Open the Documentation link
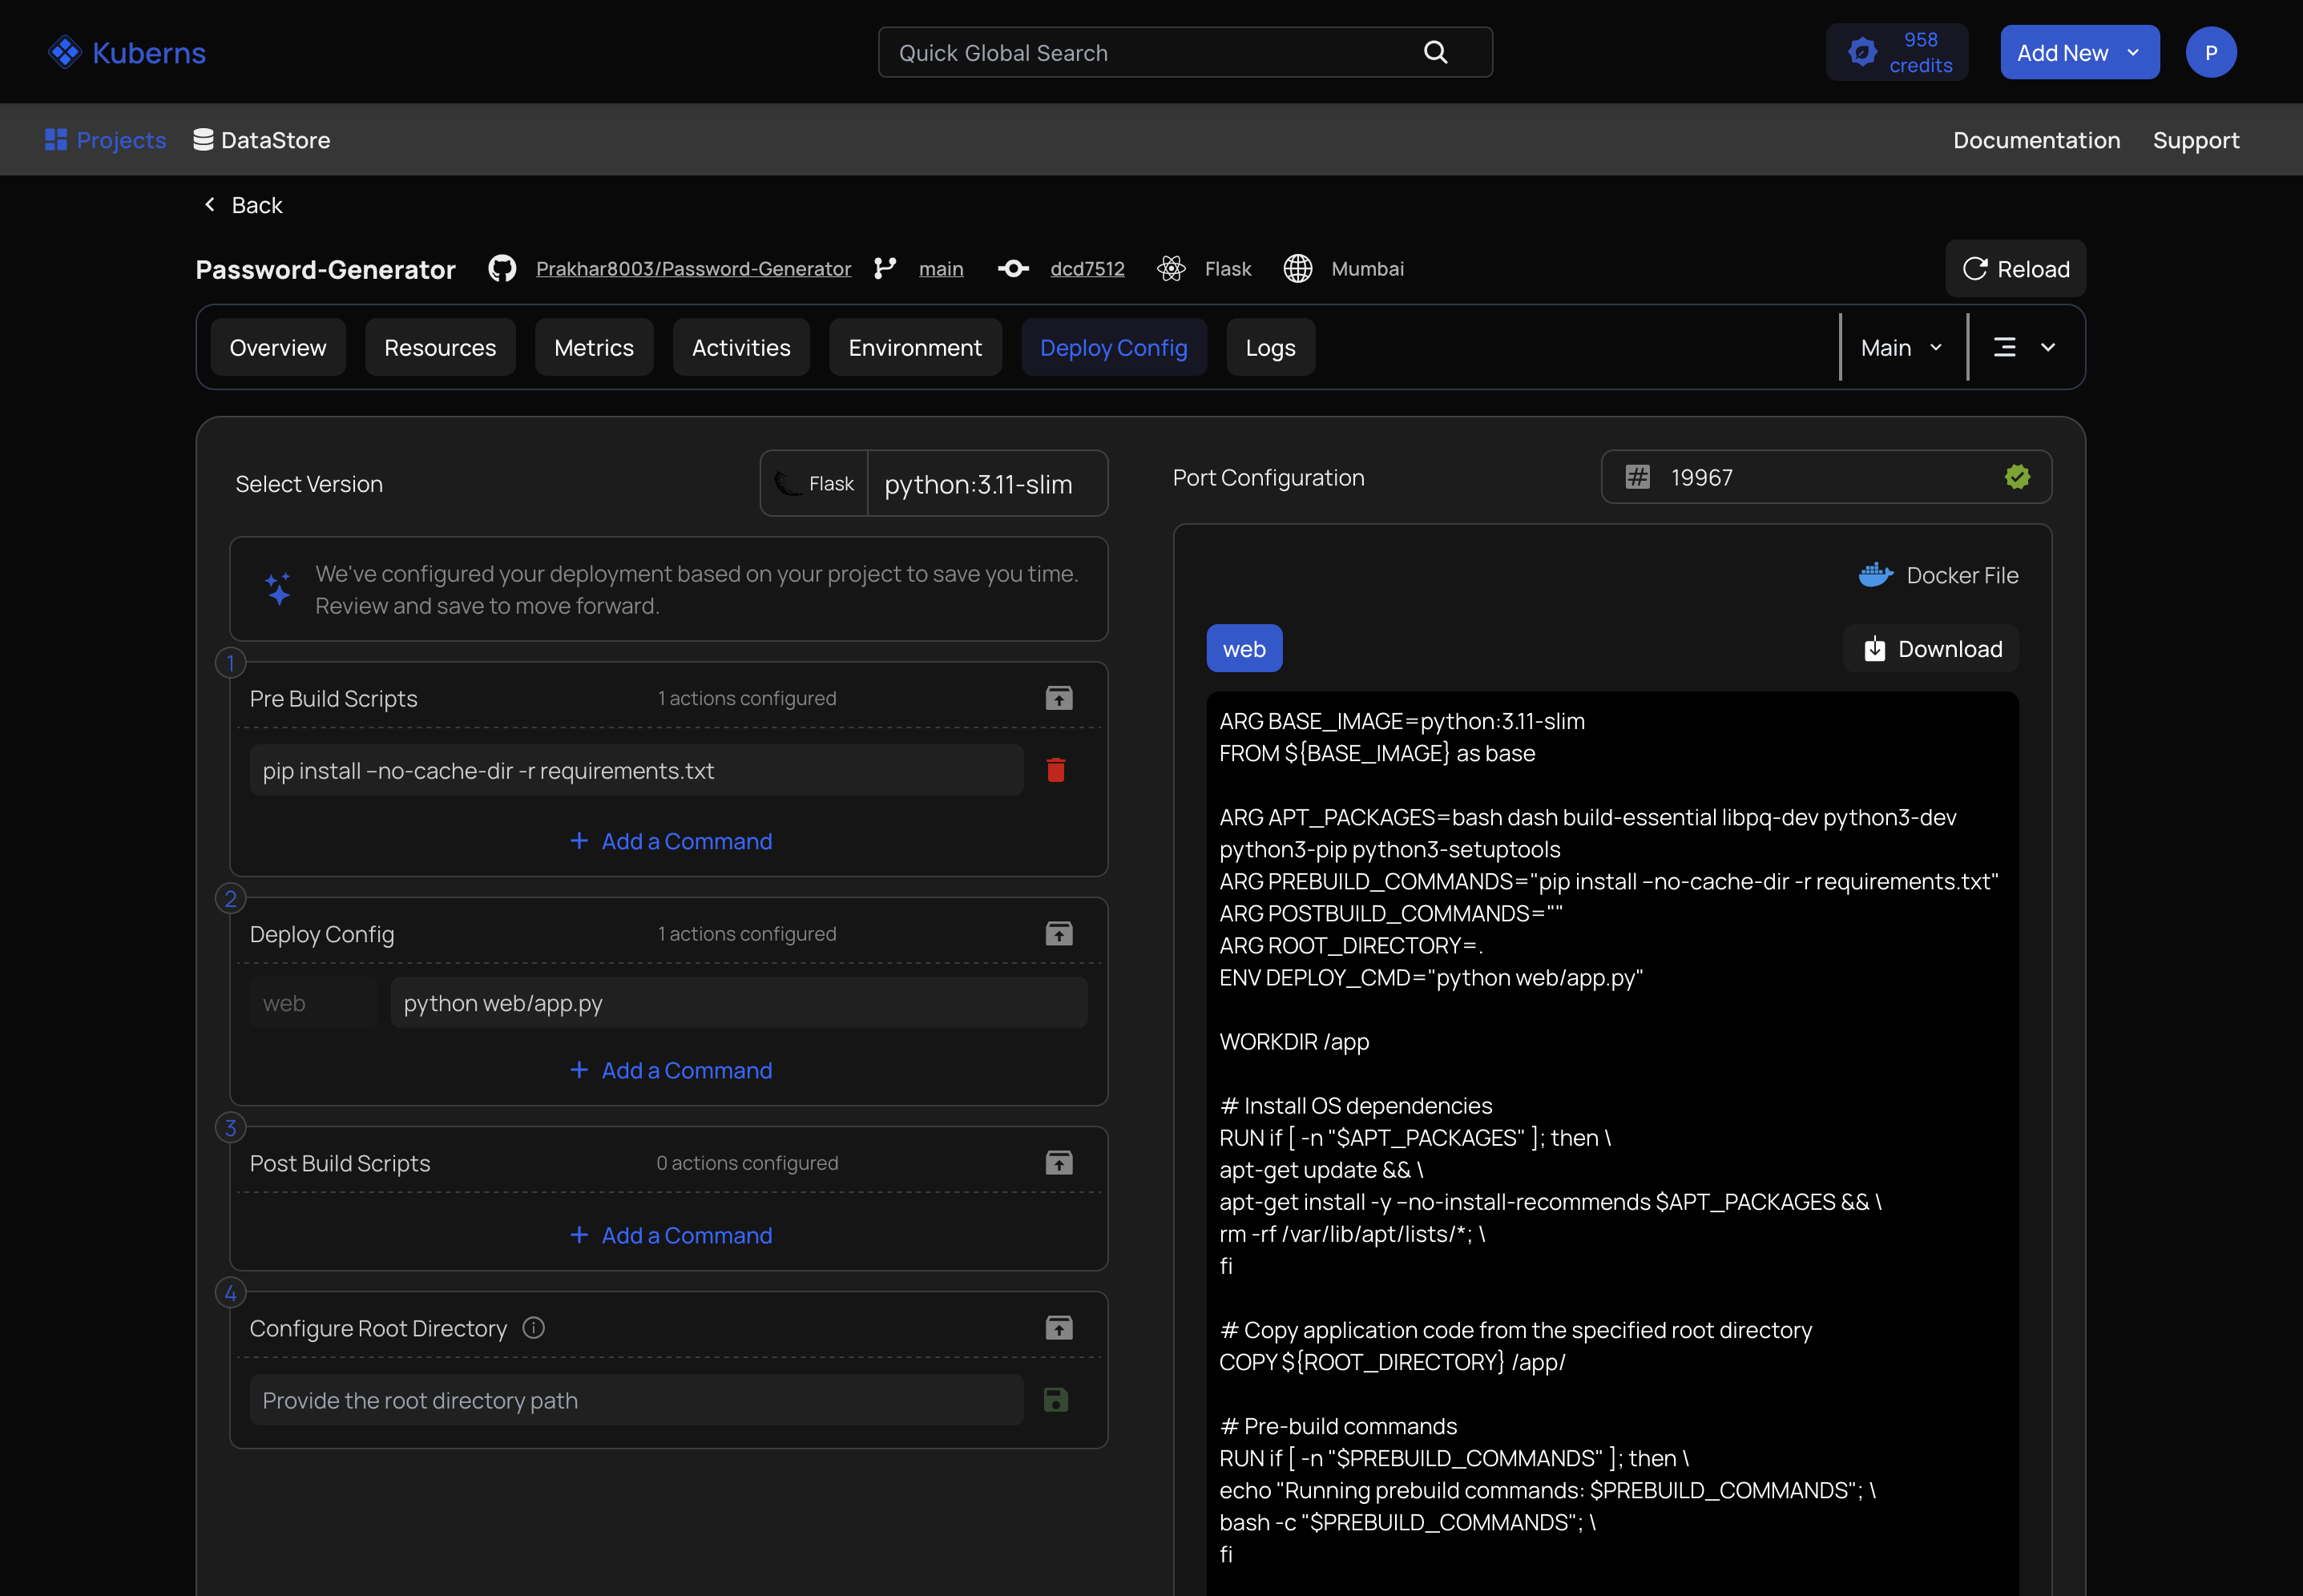The width and height of the screenshot is (2303, 1596). [x=2037, y=140]
